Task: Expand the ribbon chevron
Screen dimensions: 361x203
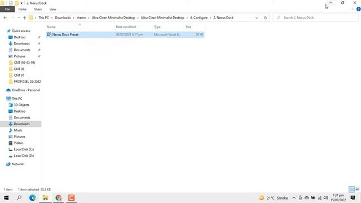Action: click(x=353, y=9)
